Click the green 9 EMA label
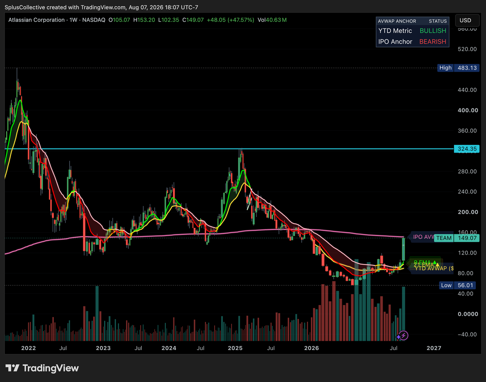 (425, 262)
